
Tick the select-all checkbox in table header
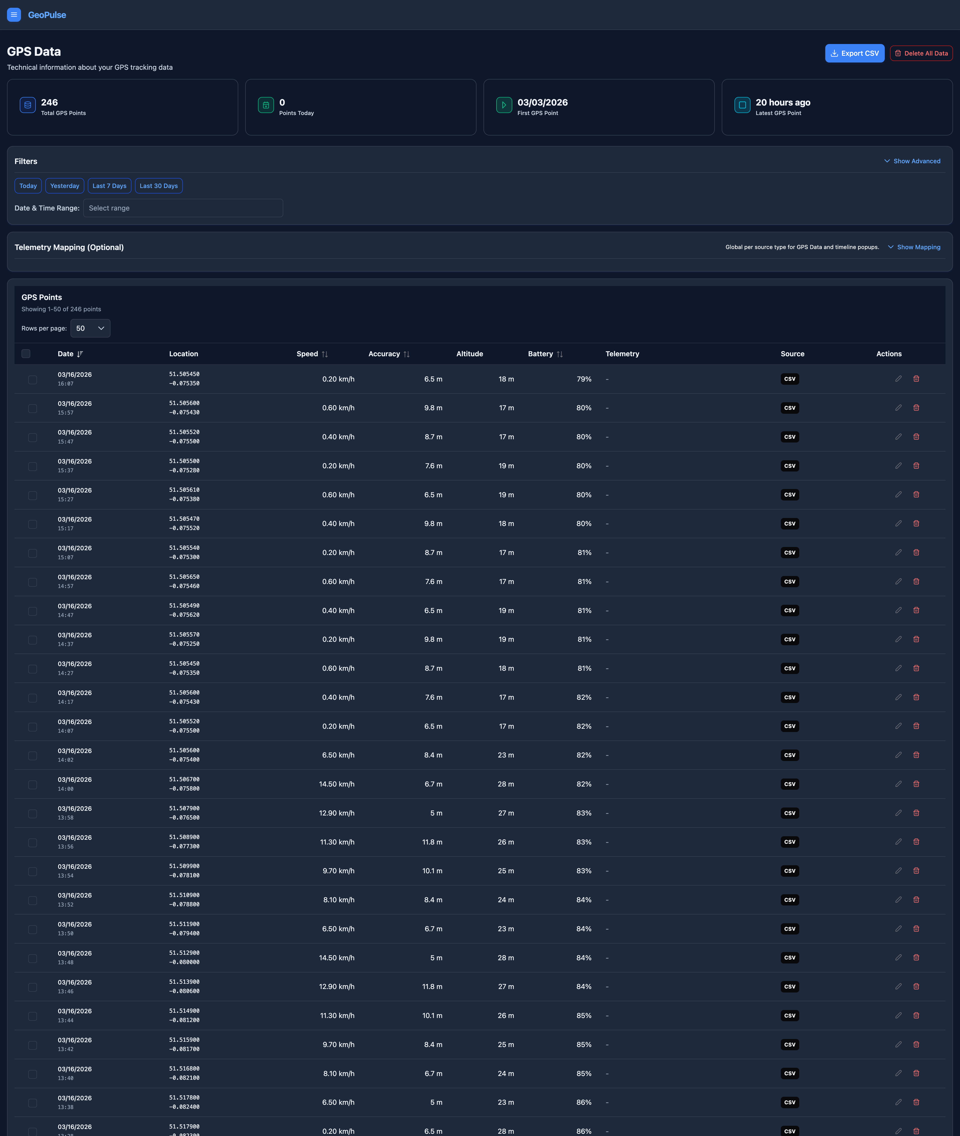[25, 354]
